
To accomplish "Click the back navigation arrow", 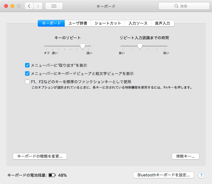I will tap(29, 6).
